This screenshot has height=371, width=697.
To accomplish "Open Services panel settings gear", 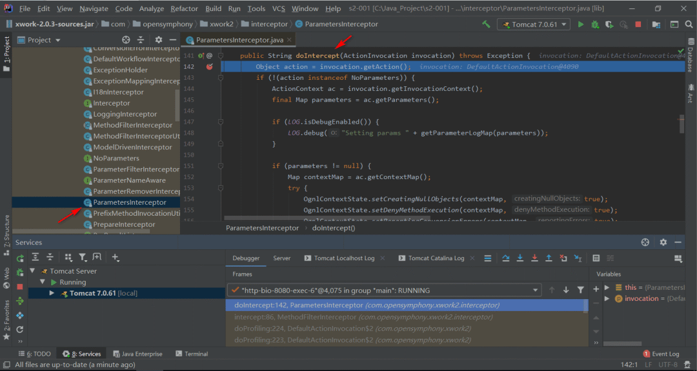I will coord(663,242).
